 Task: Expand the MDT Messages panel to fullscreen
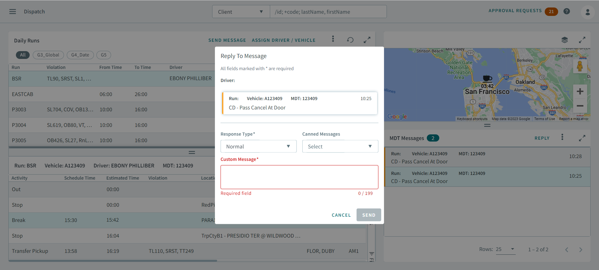click(582, 138)
